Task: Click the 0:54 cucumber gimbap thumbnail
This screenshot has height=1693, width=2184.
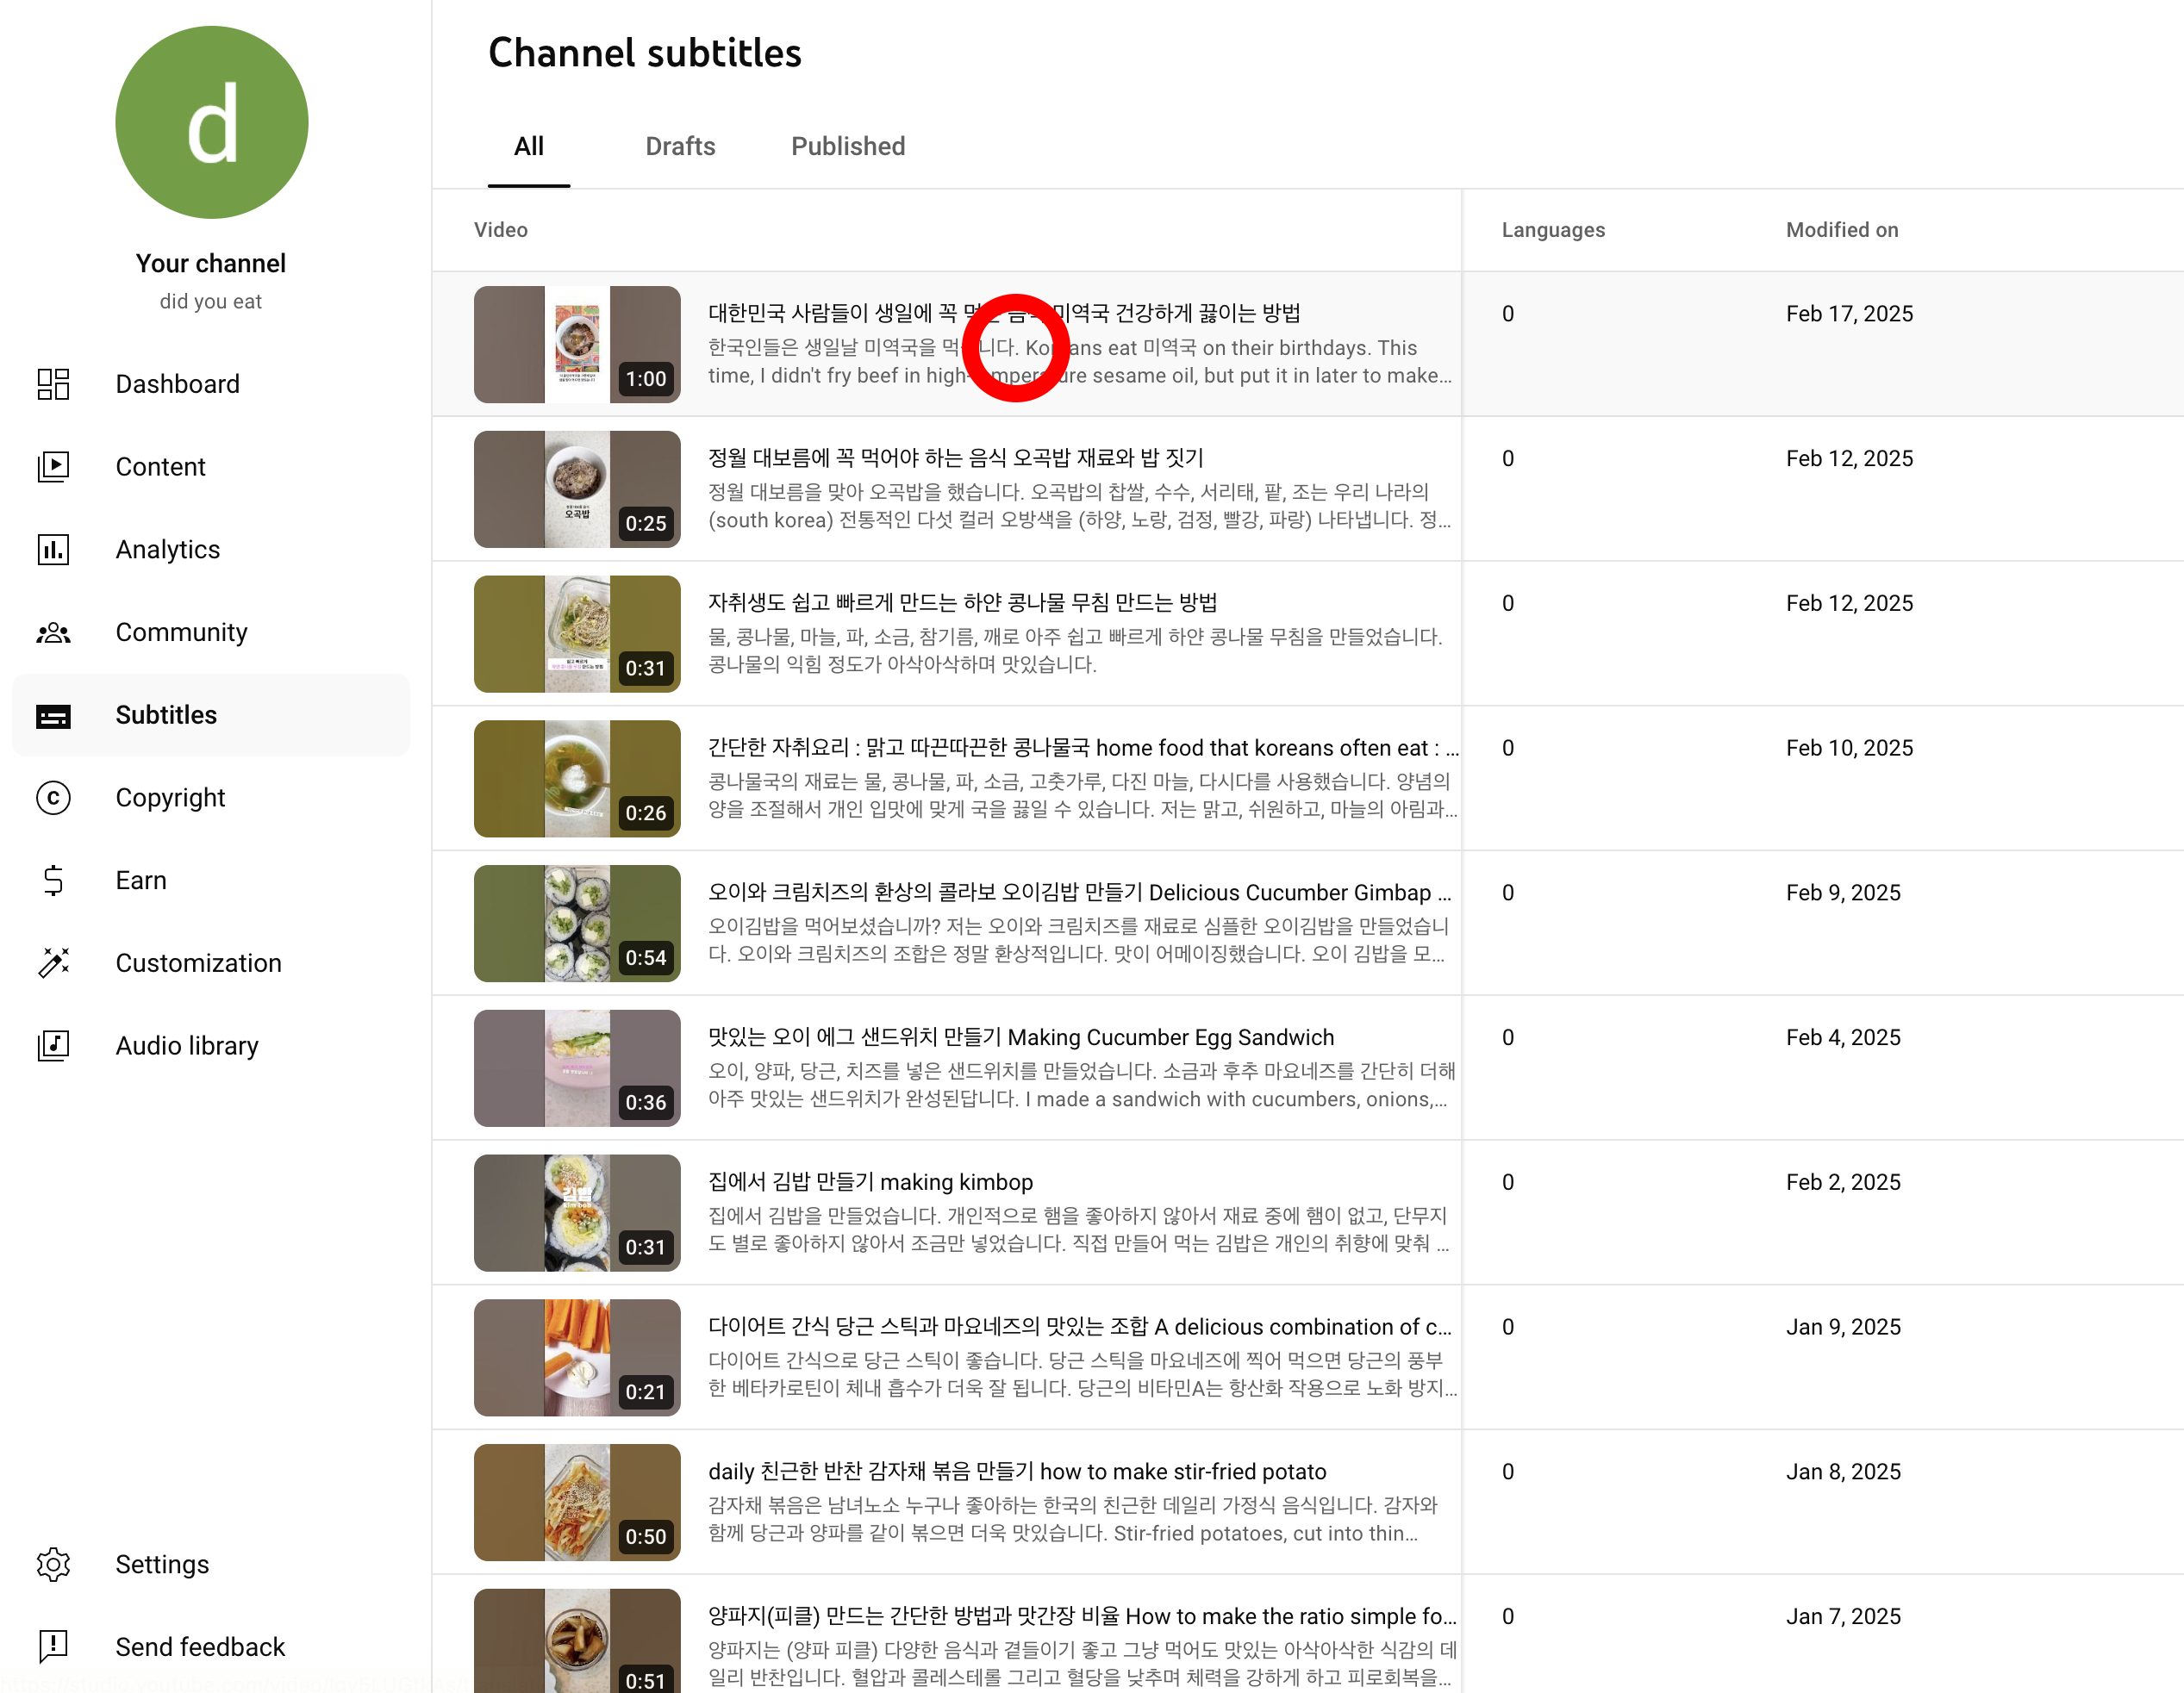Action: tap(577, 924)
